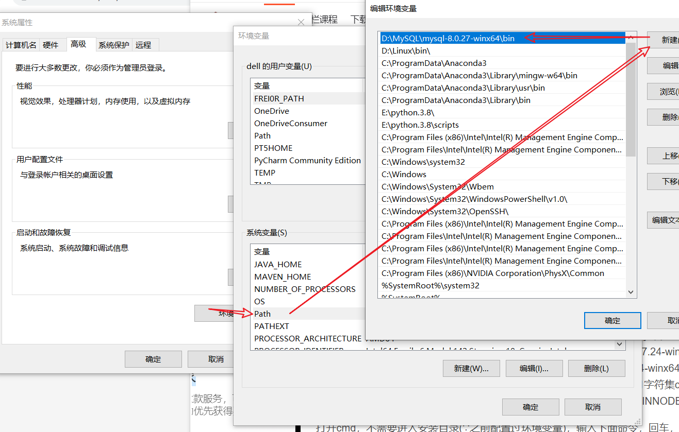The image size is (679, 432).
Task: Select the D:\Linux\bin\ entry
Action: click(x=502, y=50)
